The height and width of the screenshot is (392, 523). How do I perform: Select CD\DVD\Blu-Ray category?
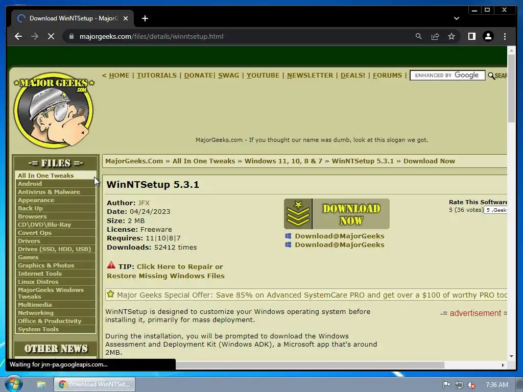point(56,225)
